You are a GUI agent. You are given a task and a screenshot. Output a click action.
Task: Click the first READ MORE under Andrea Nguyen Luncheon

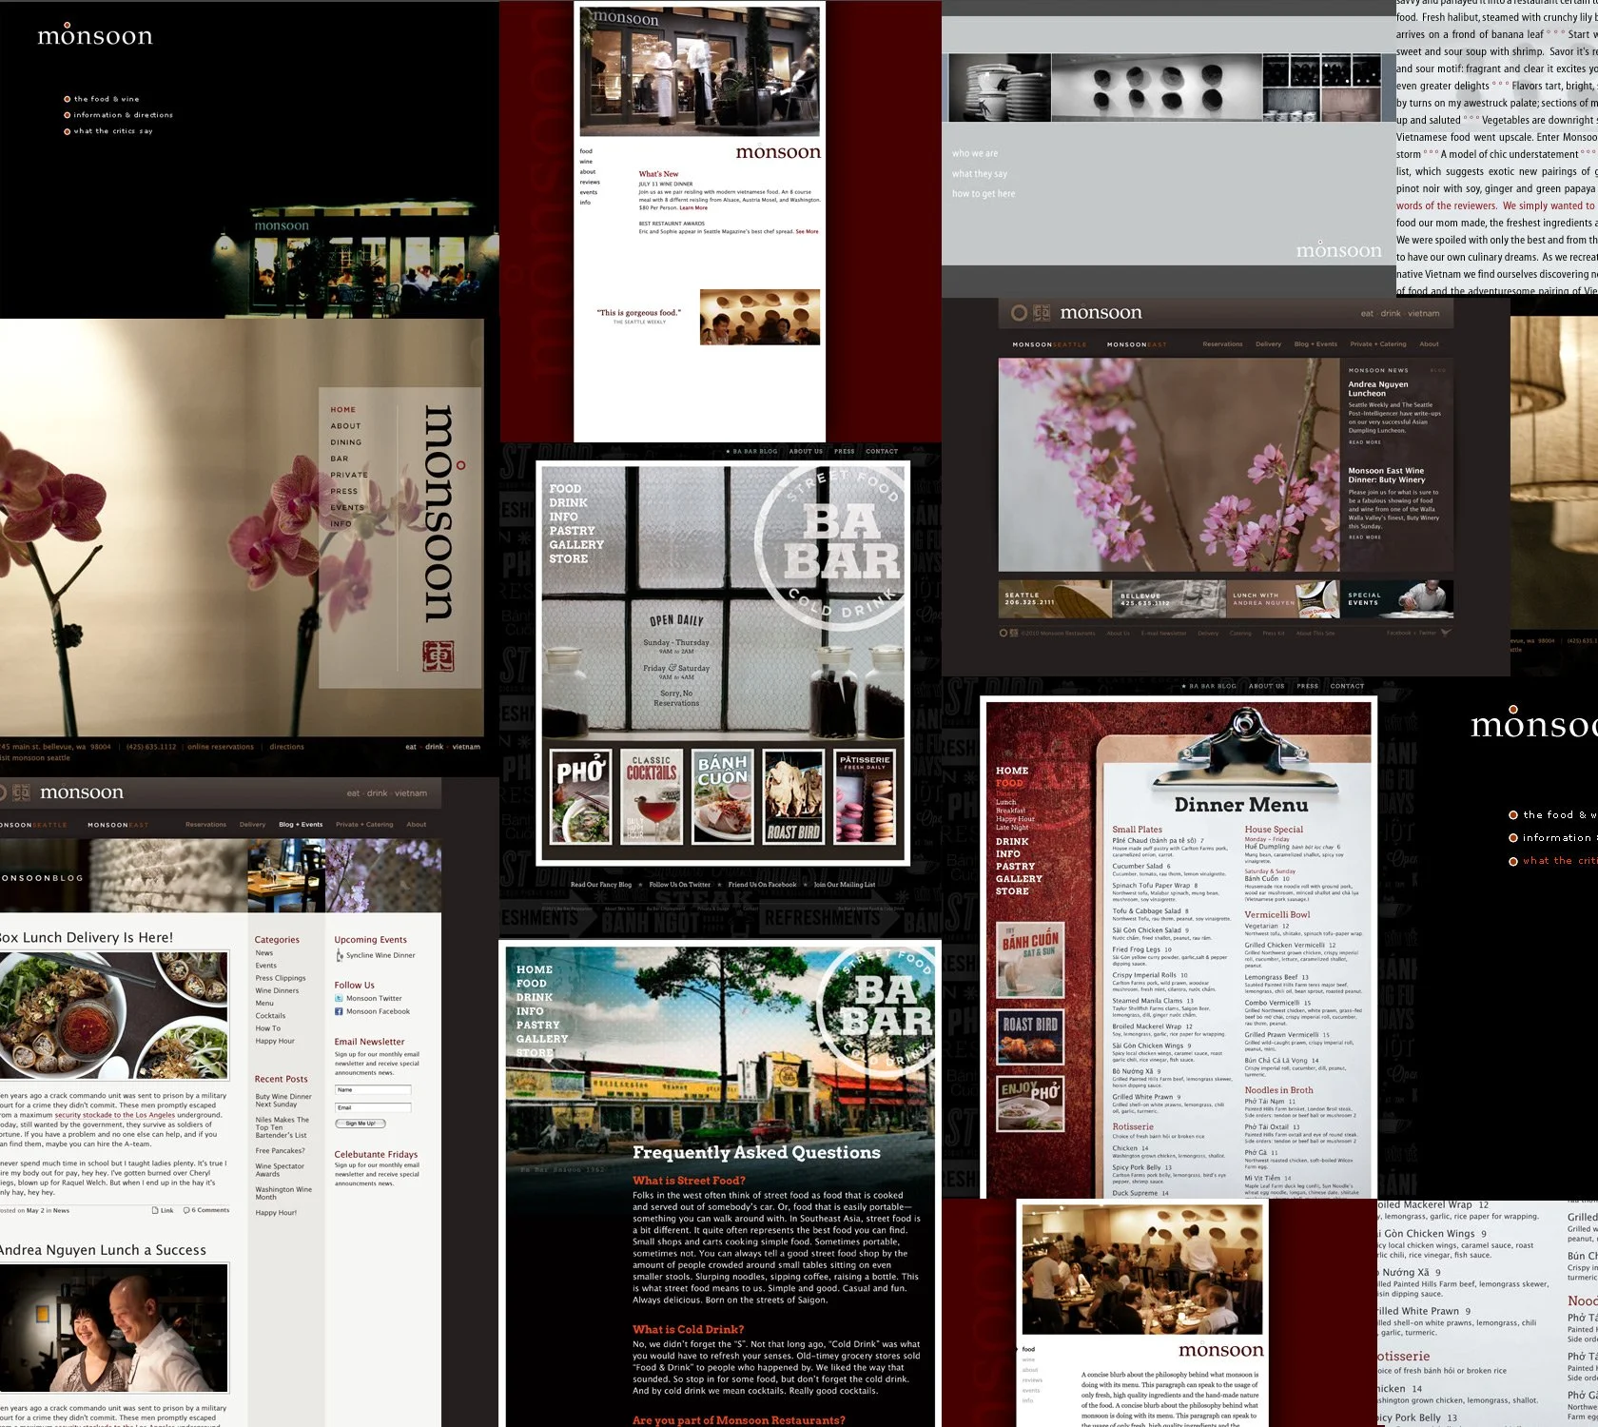point(1364,442)
